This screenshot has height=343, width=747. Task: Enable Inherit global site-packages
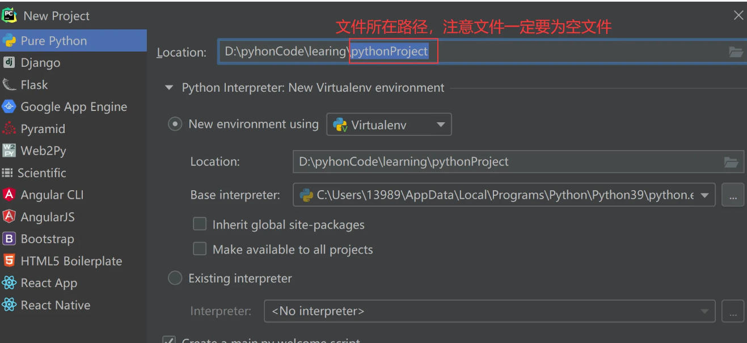coord(200,224)
